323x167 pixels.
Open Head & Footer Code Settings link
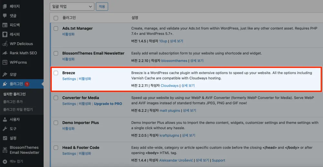coord(69,153)
